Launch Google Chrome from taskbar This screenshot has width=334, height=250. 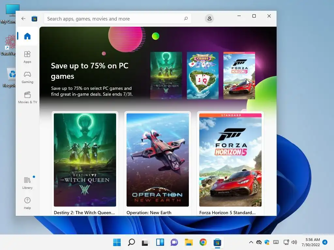tap(203, 242)
